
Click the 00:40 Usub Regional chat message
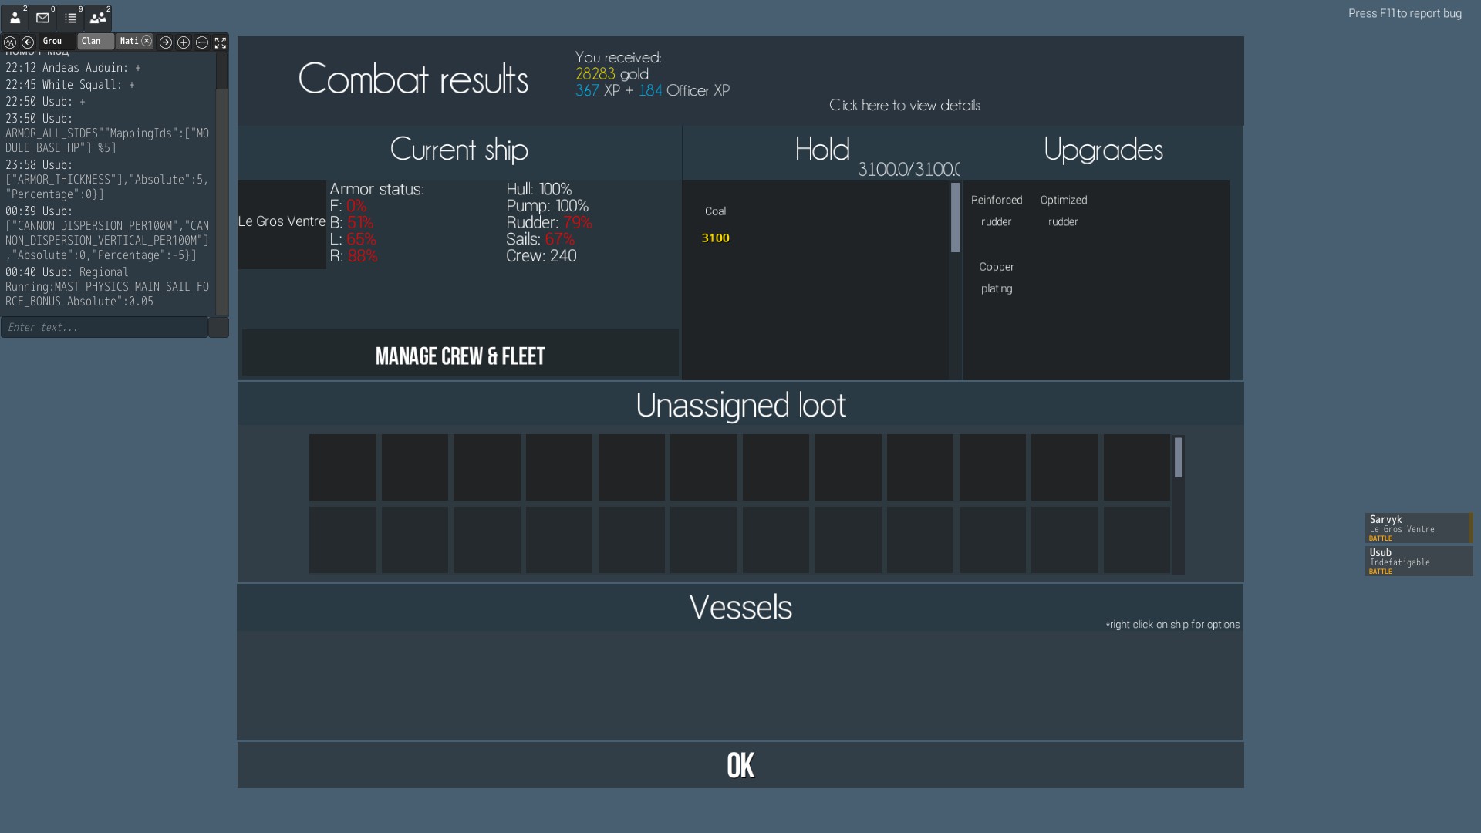pos(107,287)
